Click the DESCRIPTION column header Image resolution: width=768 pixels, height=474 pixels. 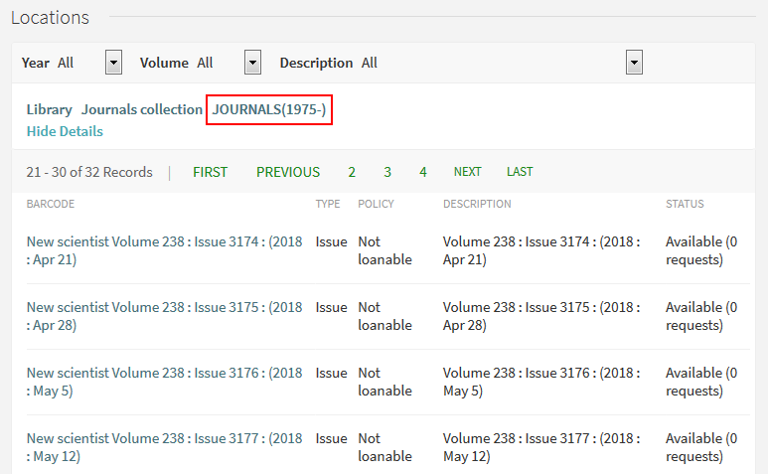tap(477, 204)
